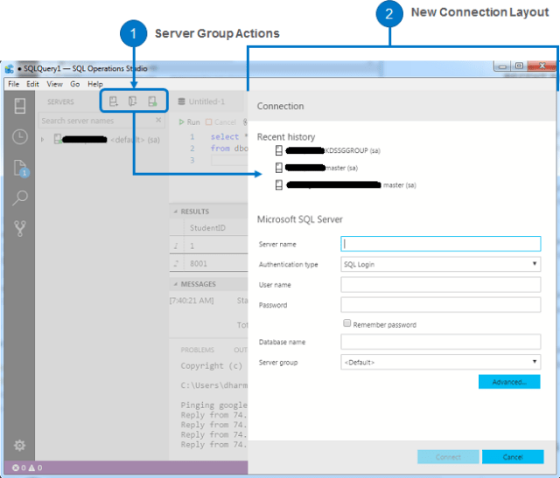Screen dimensions: 560x478
Task: Cancel the running query
Action: (x=221, y=122)
